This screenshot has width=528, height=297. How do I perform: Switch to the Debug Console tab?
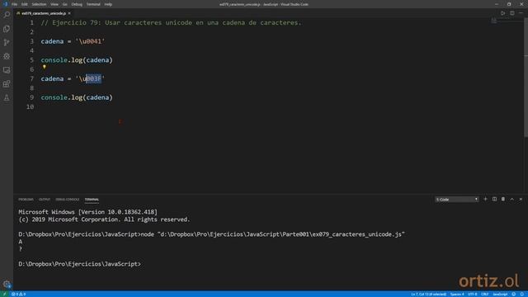tap(68, 200)
